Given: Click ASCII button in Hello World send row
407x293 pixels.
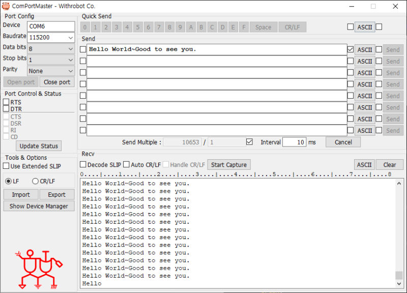Looking at the screenshot, I should pos(365,49).
